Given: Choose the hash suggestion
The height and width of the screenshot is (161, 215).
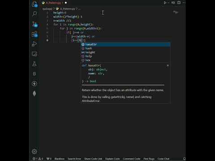Looking at the screenshot, I should pos(125,48).
